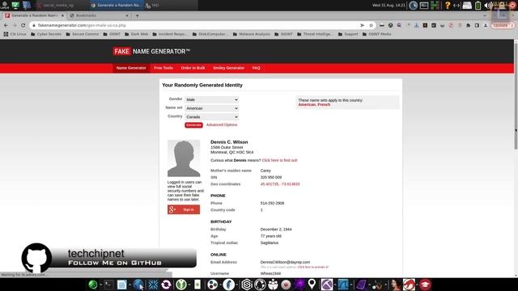Go back using the browser back arrow
The image size is (518, 291).
tap(6, 25)
